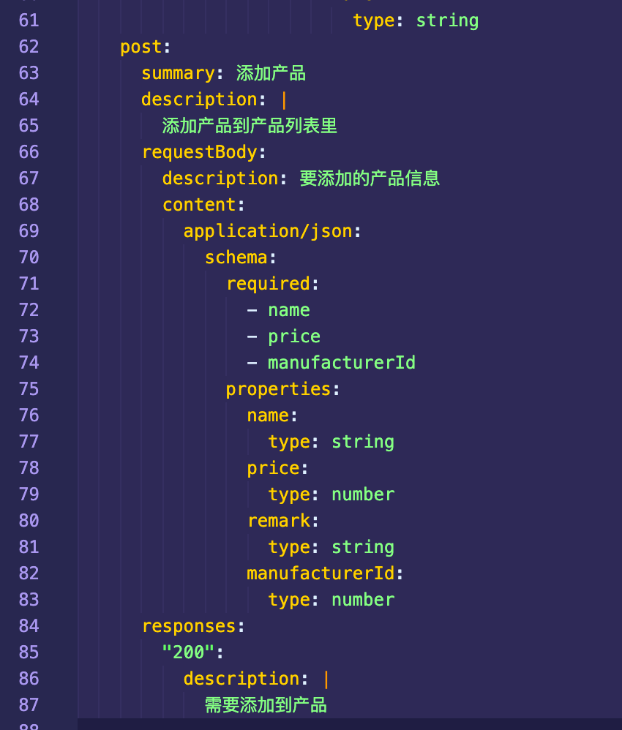The image size is (622, 730).
Task: Place cursor on 'application/json' key
Action: pyautogui.click(x=268, y=231)
